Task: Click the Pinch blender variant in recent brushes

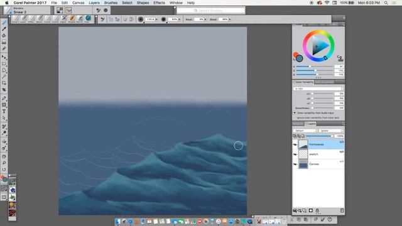Action: [88, 18]
